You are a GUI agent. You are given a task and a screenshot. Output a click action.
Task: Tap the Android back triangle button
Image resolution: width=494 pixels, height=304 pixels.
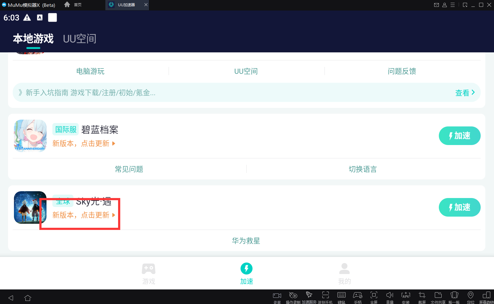11,298
